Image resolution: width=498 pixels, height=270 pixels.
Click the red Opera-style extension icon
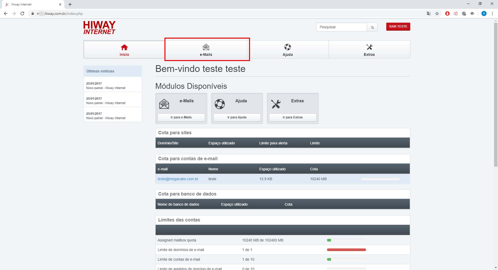click(447, 14)
